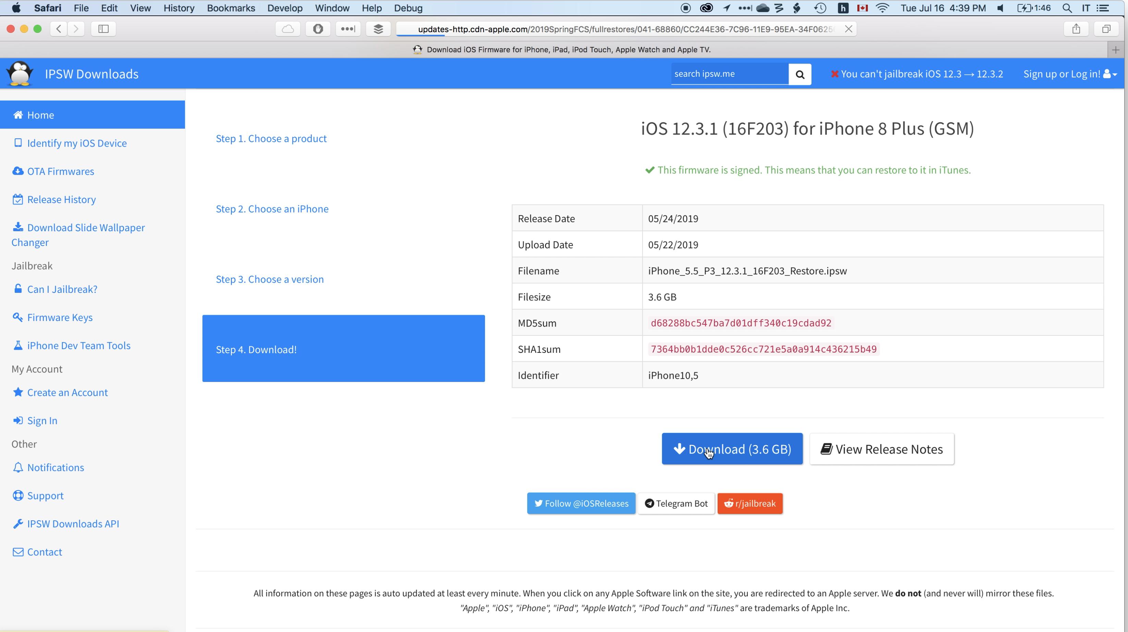Open new tab with plus button

click(1115, 50)
